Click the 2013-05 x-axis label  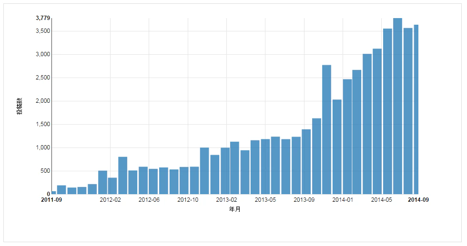(265, 200)
